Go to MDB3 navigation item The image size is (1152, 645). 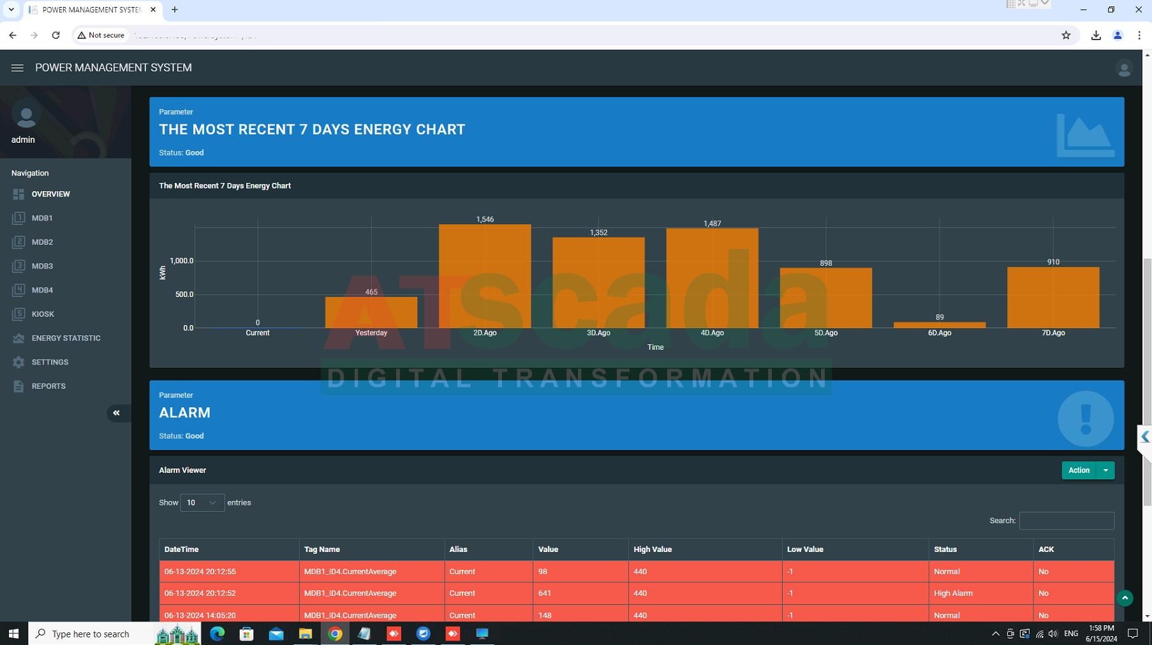(x=42, y=266)
